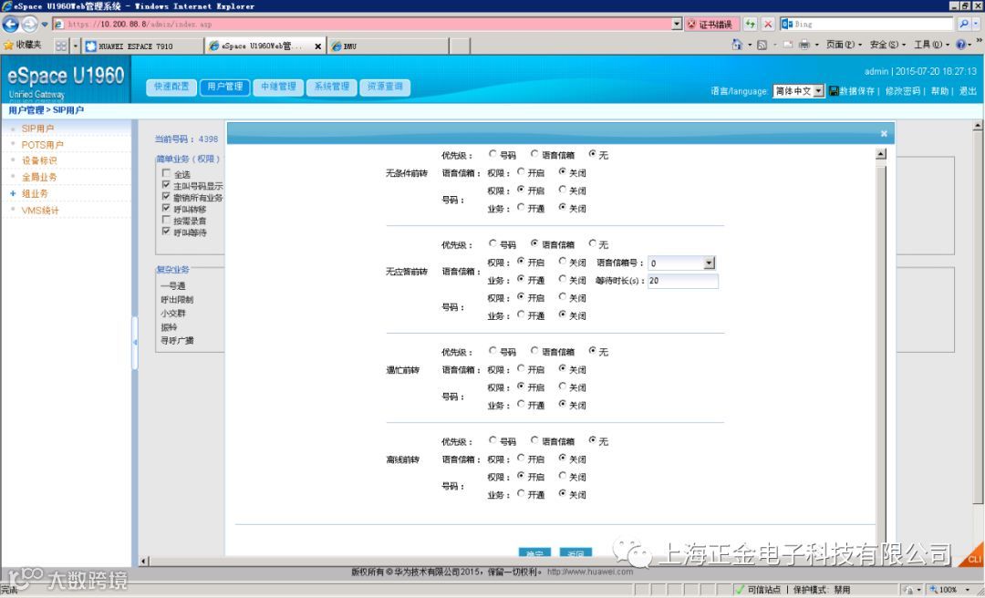The width and height of the screenshot is (985, 598).
Task: Click the Print icon
Action: pos(804,46)
